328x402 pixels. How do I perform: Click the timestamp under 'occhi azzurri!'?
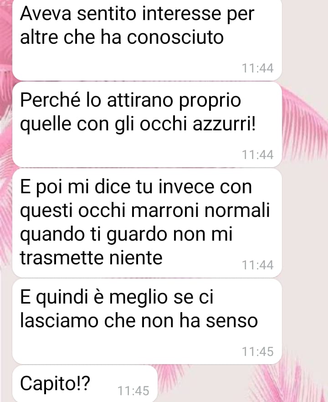pos(257,155)
